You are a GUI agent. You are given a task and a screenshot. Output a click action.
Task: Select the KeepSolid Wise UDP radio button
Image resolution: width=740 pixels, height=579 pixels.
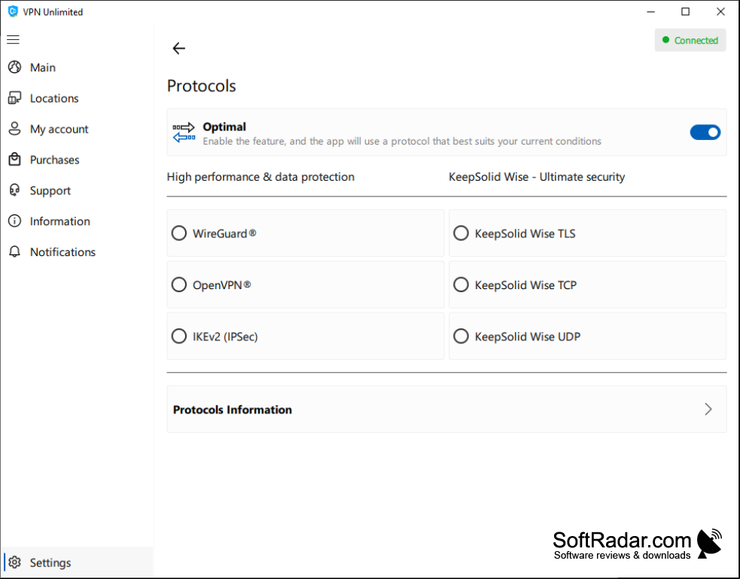point(461,336)
